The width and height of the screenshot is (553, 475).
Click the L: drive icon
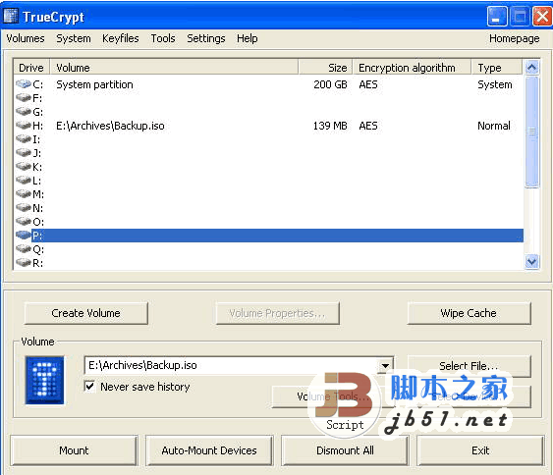coord(24,180)
